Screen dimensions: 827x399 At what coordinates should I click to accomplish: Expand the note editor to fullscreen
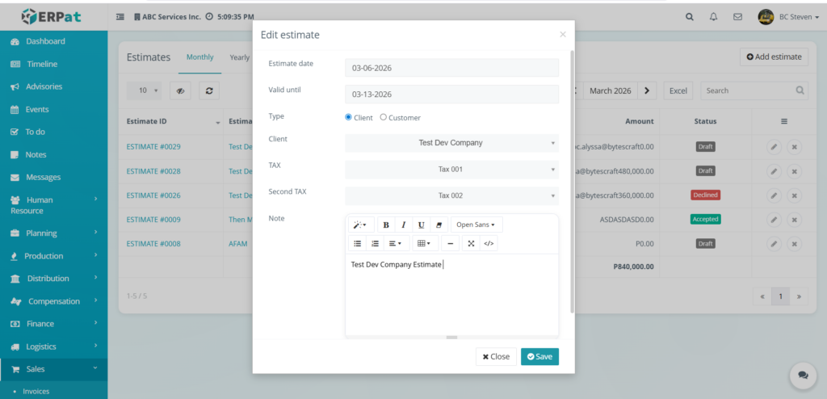pyautogui.click(x=471, y=243)
